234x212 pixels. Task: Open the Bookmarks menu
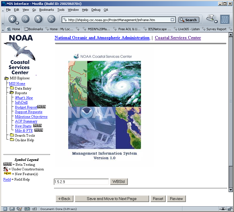pyautogui.click(x=47, y=10)
